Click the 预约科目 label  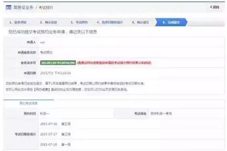tap(30, 114)
